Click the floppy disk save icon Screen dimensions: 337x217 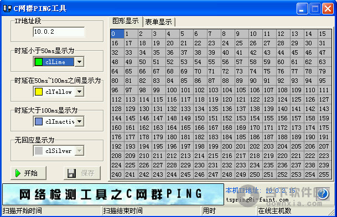[71, 173]
